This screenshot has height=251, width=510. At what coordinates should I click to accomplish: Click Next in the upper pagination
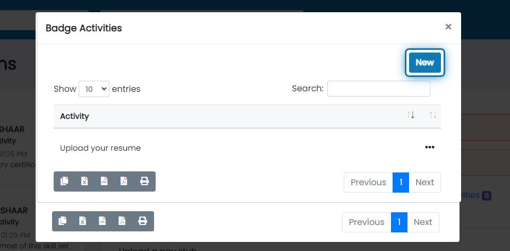tap(425, 183)
